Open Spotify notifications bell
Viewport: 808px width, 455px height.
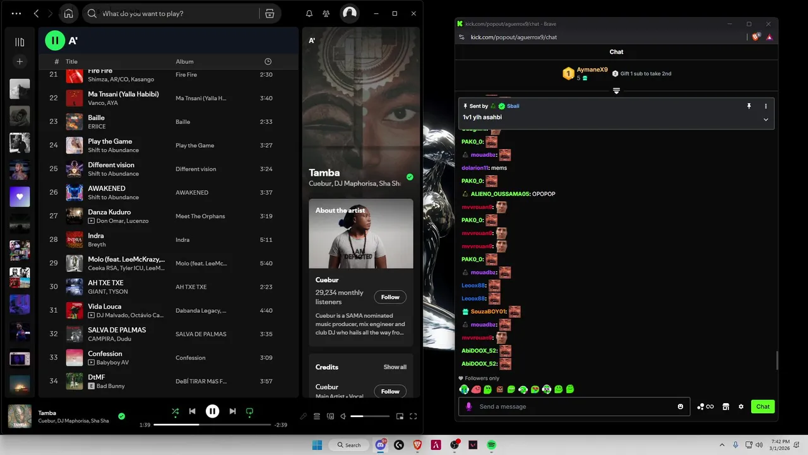pos(309,13)
